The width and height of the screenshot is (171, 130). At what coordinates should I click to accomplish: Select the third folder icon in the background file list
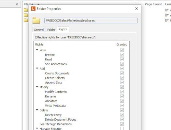tap(26, 20)
